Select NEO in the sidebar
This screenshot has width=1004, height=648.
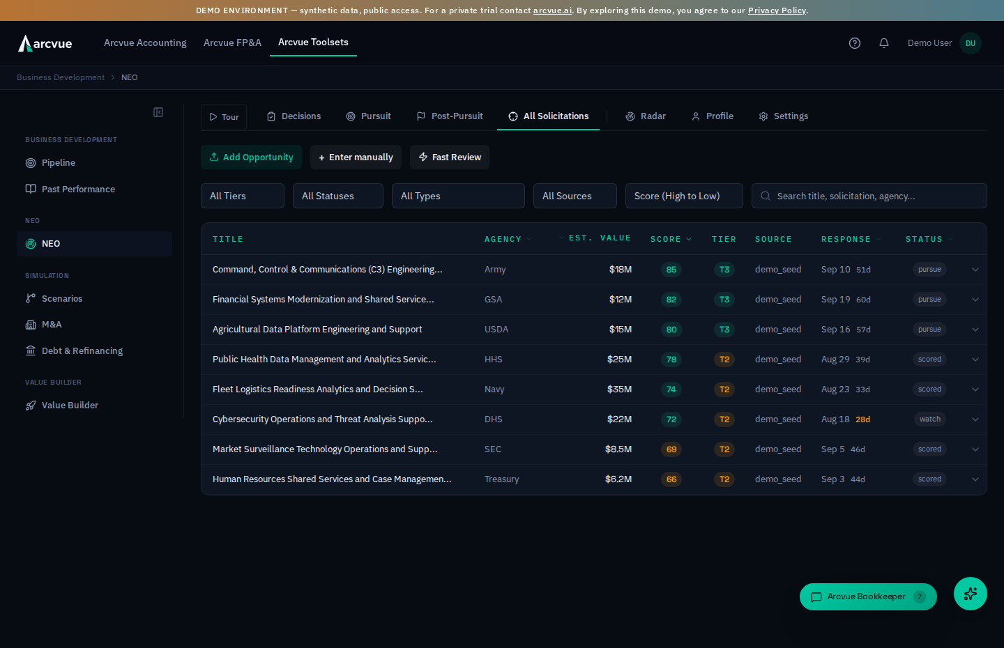coord(94,244)
